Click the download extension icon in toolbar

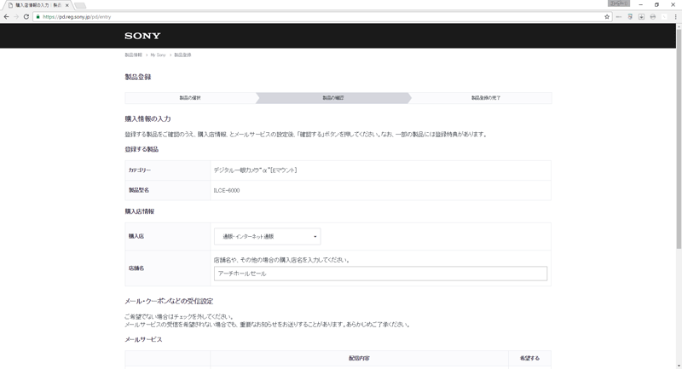[641, 16]
